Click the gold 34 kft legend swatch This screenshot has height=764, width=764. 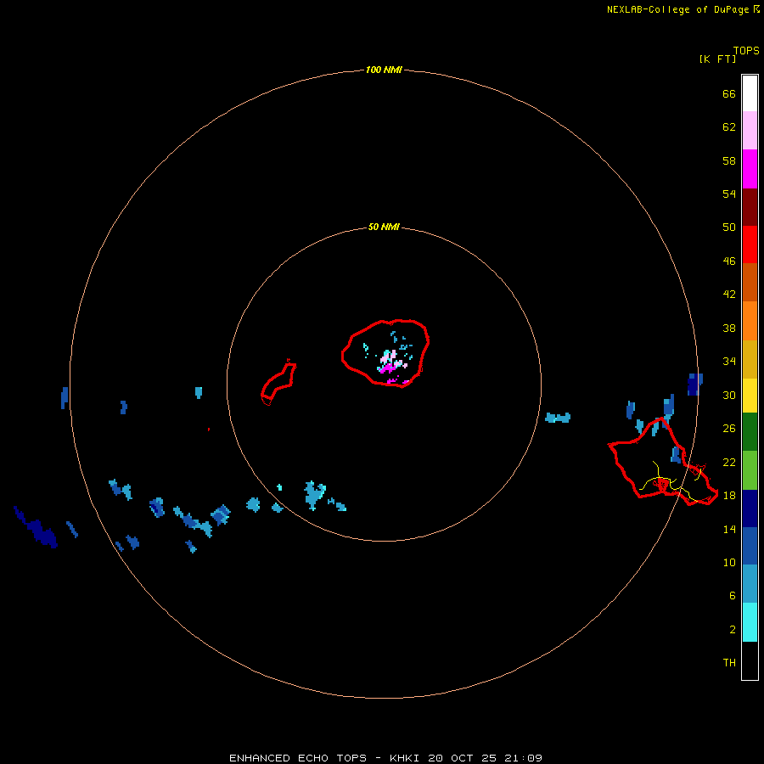[x=750, y=359]
